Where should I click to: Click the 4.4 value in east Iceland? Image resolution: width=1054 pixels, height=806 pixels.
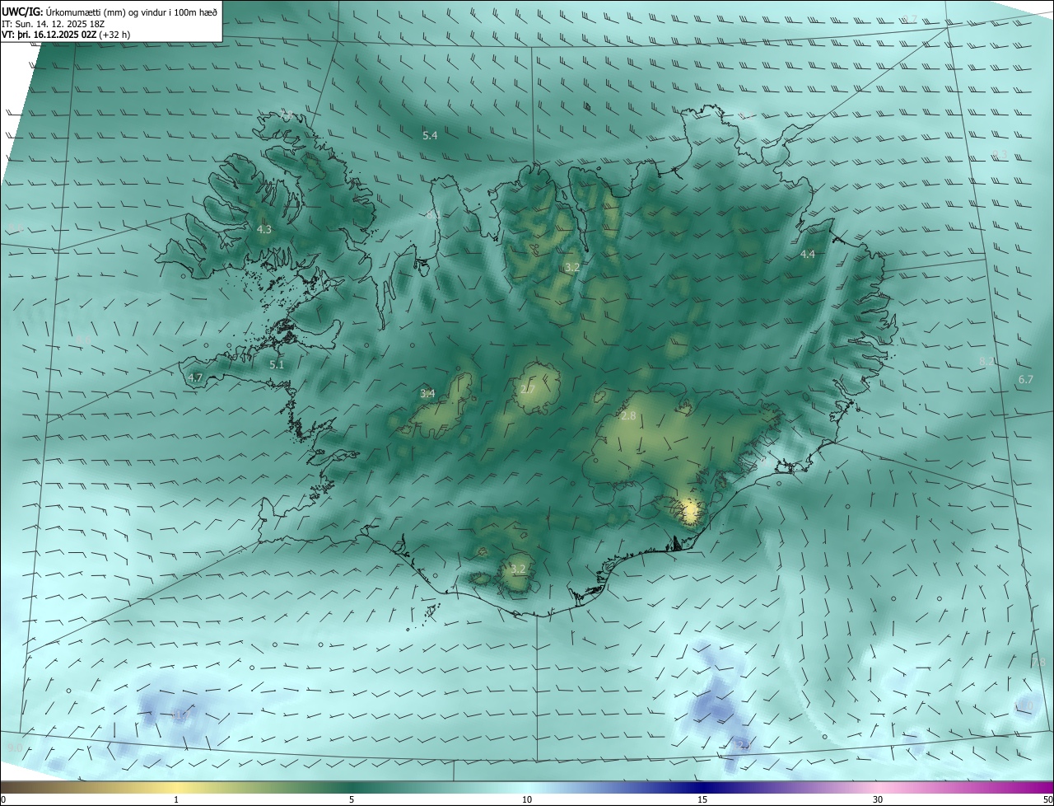point(808,255)
